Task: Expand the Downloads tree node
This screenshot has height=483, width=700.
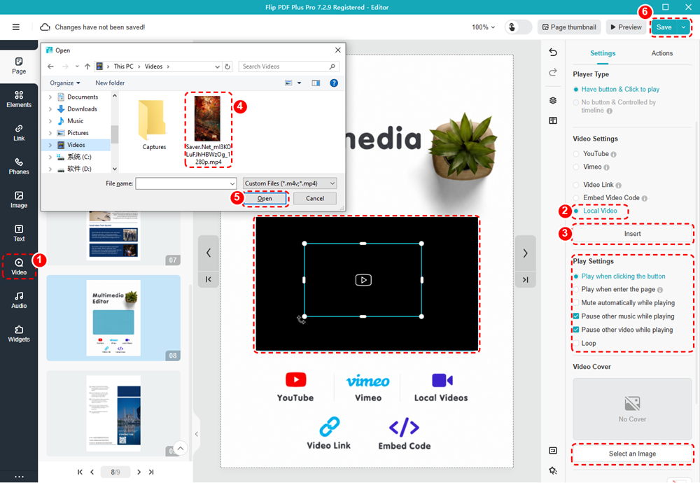Action: pos(50,109)
